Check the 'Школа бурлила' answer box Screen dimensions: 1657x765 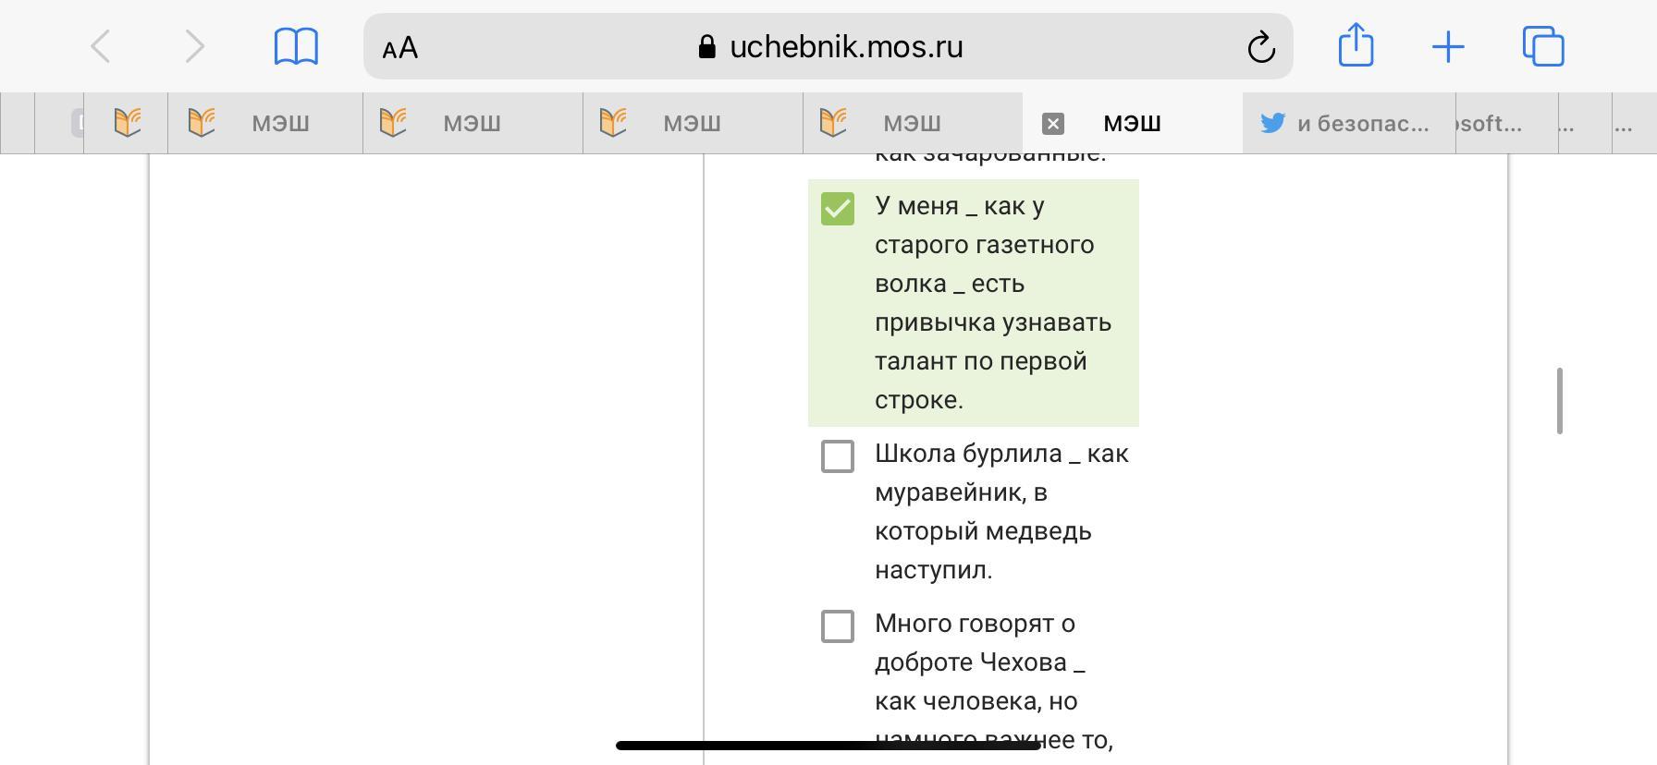click(x=838, y=456)
